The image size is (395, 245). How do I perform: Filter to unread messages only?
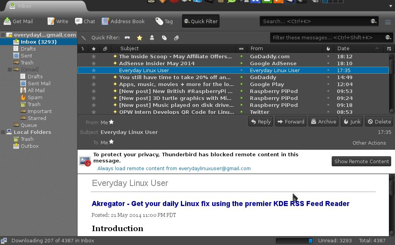tap(127, 38)
